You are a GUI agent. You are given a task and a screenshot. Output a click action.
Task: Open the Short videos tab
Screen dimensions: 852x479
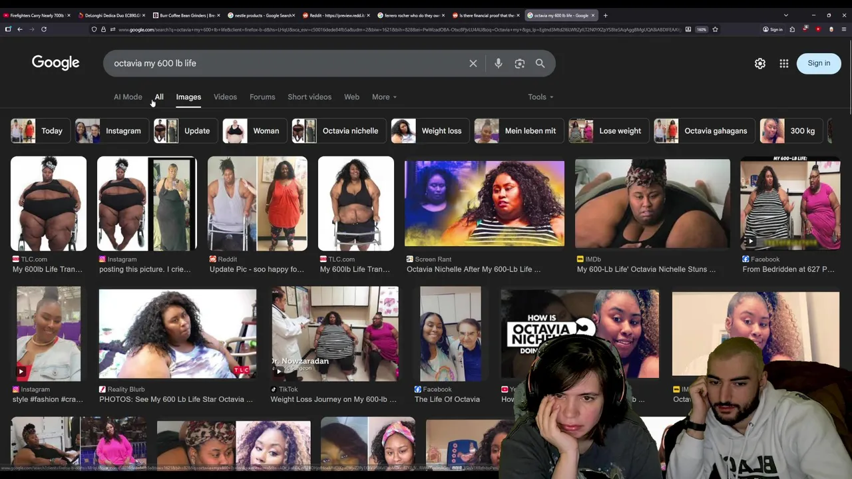coord(310,97)
